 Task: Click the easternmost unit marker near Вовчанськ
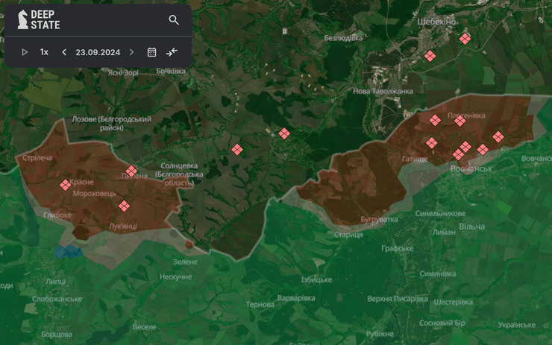[x=498, y=136]
